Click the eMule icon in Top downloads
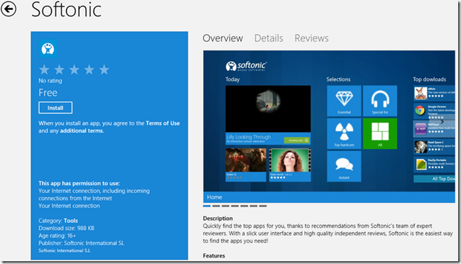The width and height of the screenshot is (461, 264). pos(421,93)
